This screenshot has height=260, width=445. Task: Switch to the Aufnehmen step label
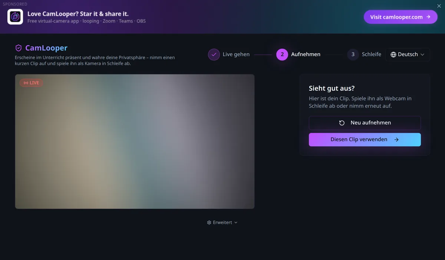coord(306,55)
